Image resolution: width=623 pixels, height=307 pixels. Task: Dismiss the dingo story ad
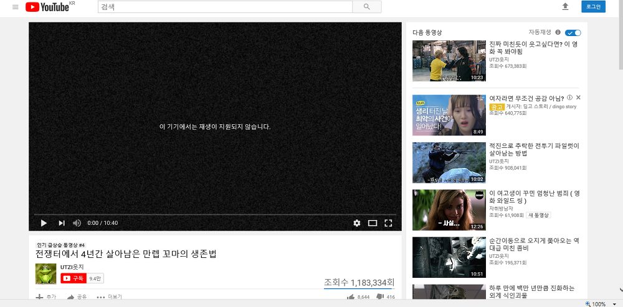click(578, 98)
